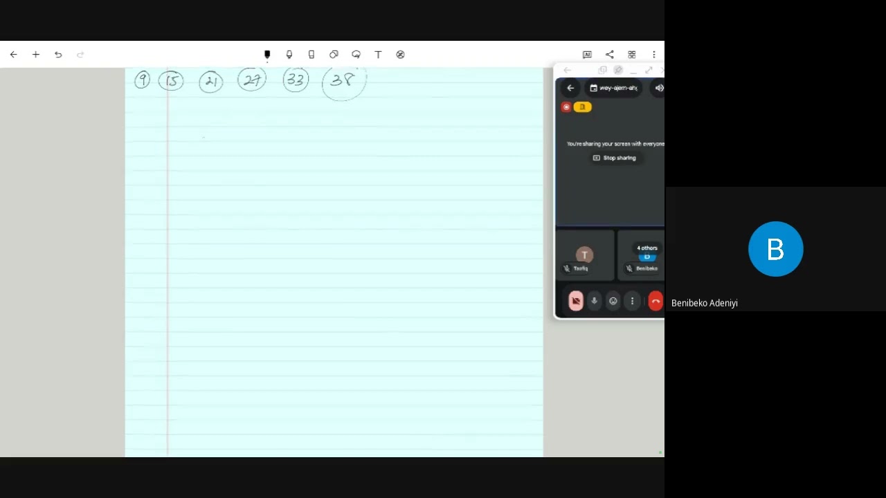The width and height of the screenshot is (886, 498).
Task: Share the note using share icon
Action: pos(609,55)
